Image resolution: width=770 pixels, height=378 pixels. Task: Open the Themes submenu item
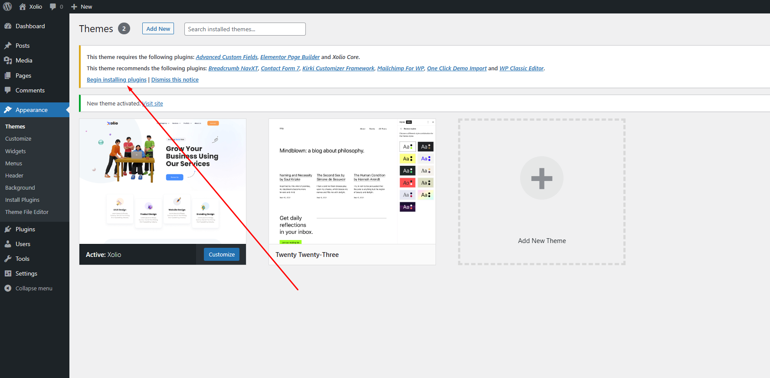(15, 126)
